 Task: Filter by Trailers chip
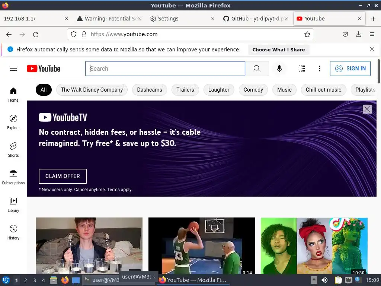185,90
